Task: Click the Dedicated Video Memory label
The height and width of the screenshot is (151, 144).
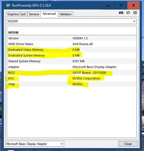Action: click(x=26, y=50)
